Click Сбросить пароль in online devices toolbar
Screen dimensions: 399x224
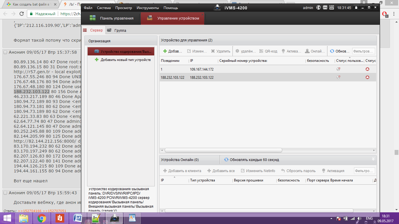pos(298,171)
